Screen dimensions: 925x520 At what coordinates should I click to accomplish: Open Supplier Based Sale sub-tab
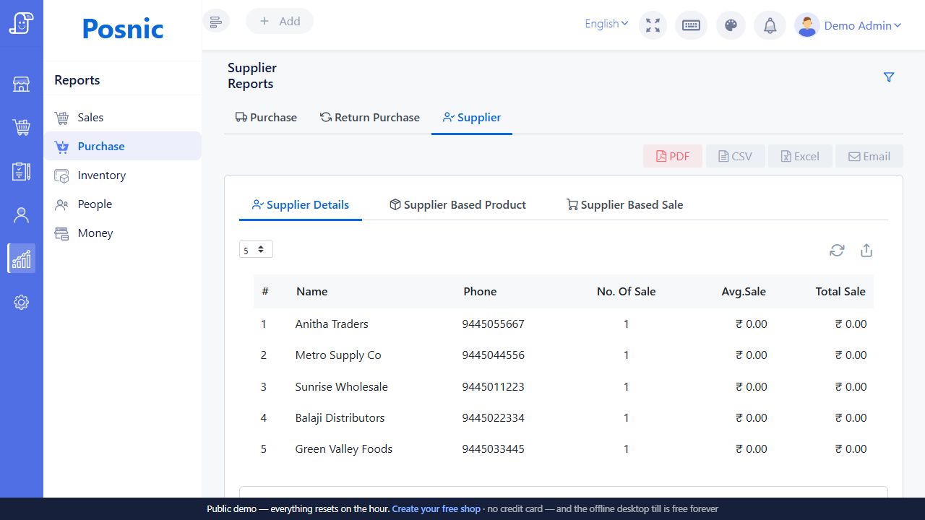pyautogui.click(x=625, y=204)
